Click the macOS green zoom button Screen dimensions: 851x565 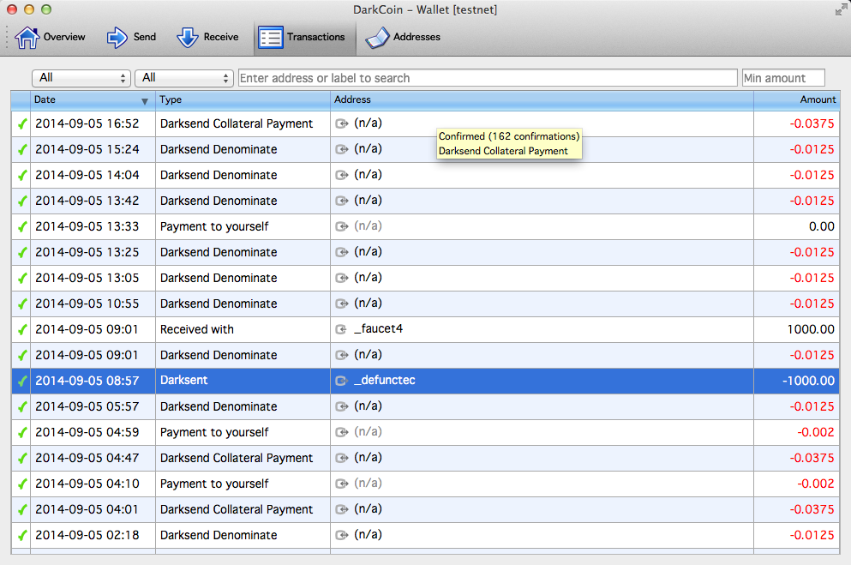(46, 9)
